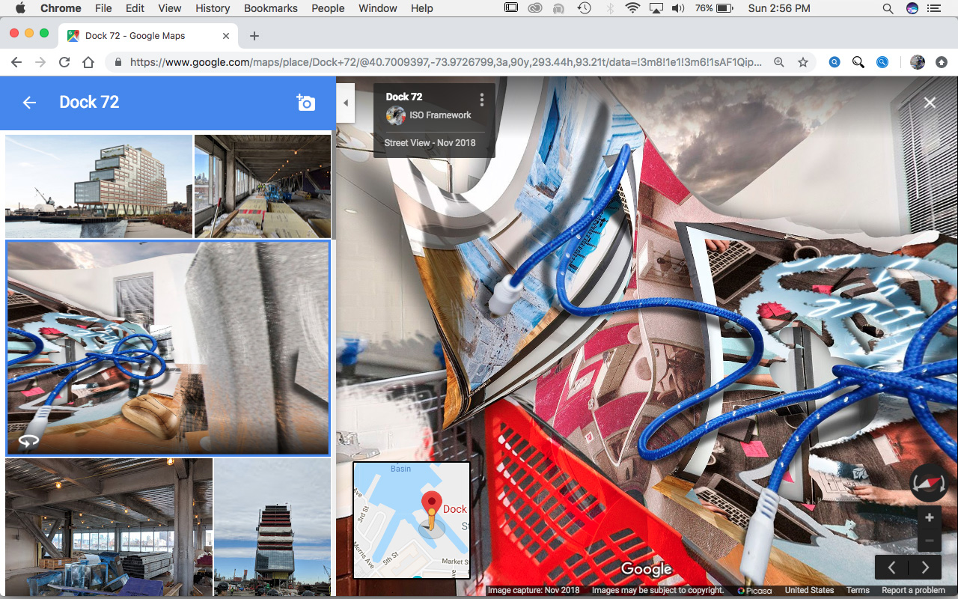Image resolution: width=958 pixels, height=599 pixels.
Task: Advance to the next photo with right chevron
Action: [925, 568]
